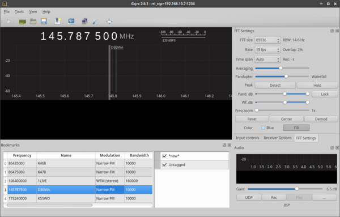
Task: Click the 160000 bandwidth cell
Action: tap(138, 181)
